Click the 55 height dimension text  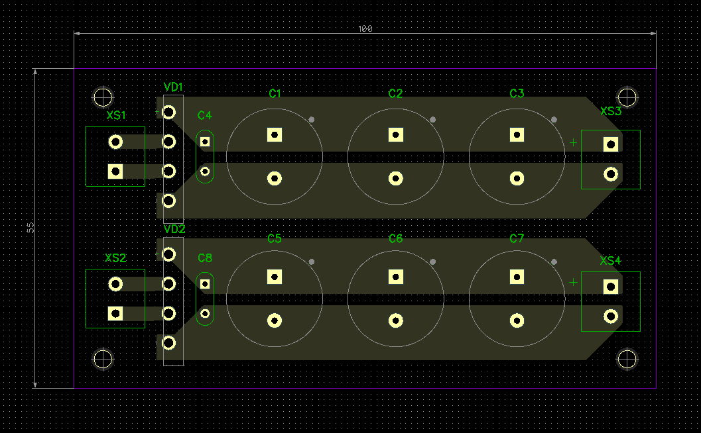point(31,227)
